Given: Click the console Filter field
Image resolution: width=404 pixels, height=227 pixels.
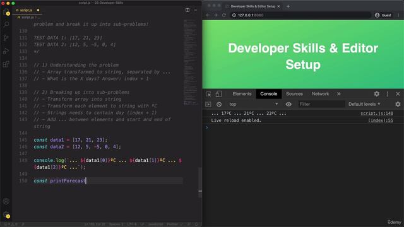Looking at the screenshot, I should pyautogui.click(x=321, y=104).
